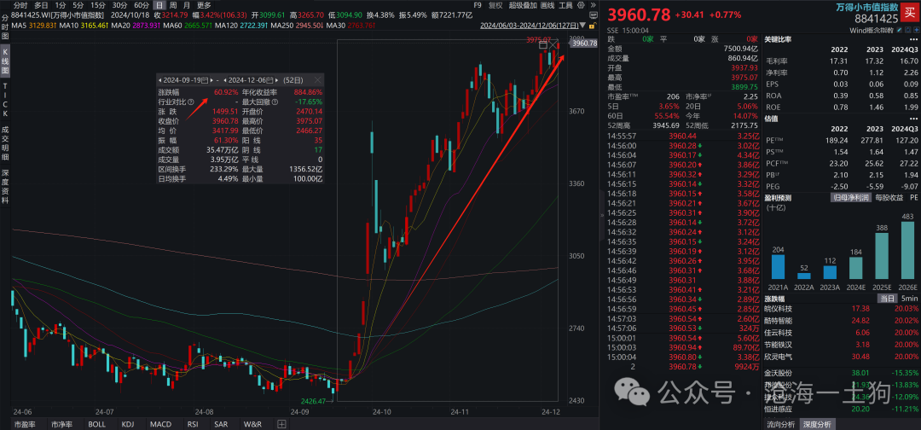
Task: Select 日 daily period
Action: [x=159, y=5]
